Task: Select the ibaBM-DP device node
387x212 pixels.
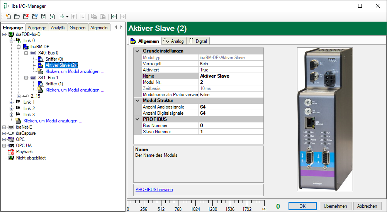Action: [x=40, y=47]
